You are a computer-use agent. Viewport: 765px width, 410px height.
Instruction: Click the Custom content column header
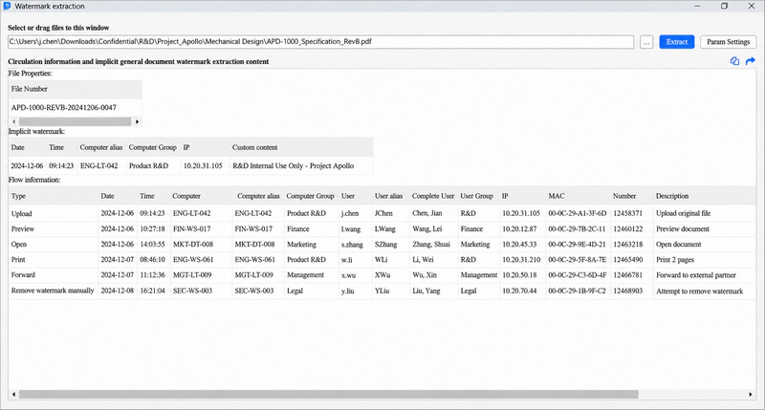[254, 147]
